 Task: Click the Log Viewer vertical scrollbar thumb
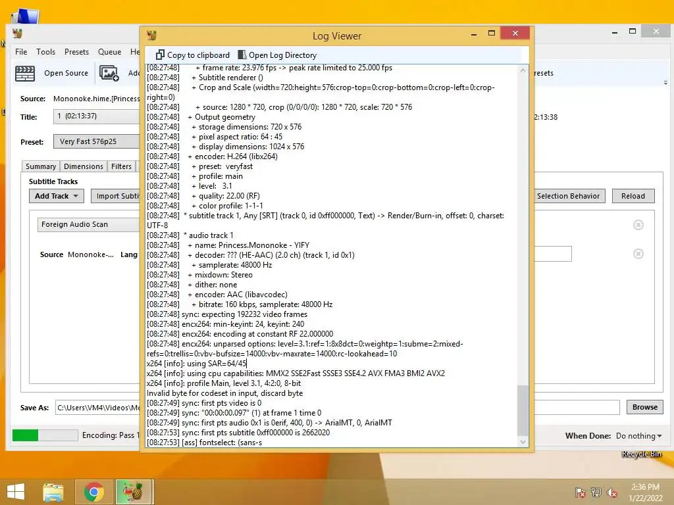pyautogui.click(x=523, y=410)
